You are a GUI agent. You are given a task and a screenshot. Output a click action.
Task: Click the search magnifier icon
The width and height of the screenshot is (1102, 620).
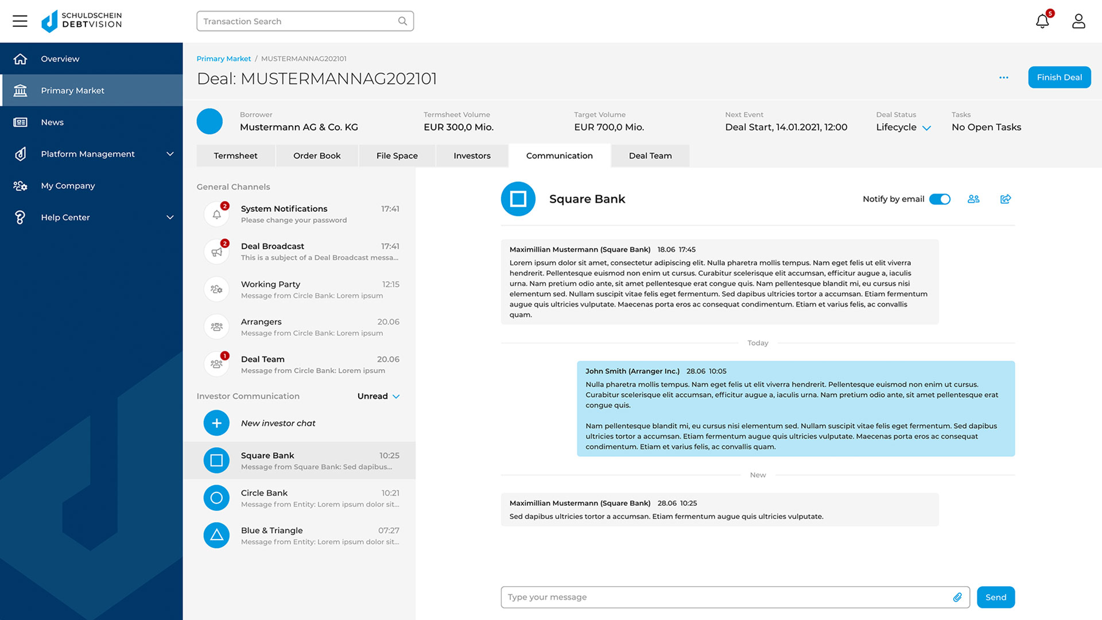[402, 21]
